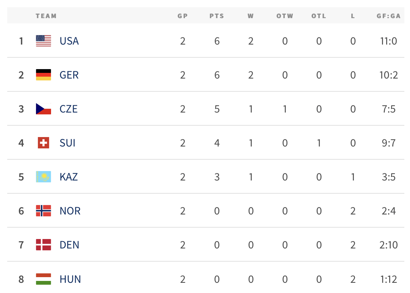
Task: Click the PTS column header
Action: pyautogui.click(x=217, y=16)
